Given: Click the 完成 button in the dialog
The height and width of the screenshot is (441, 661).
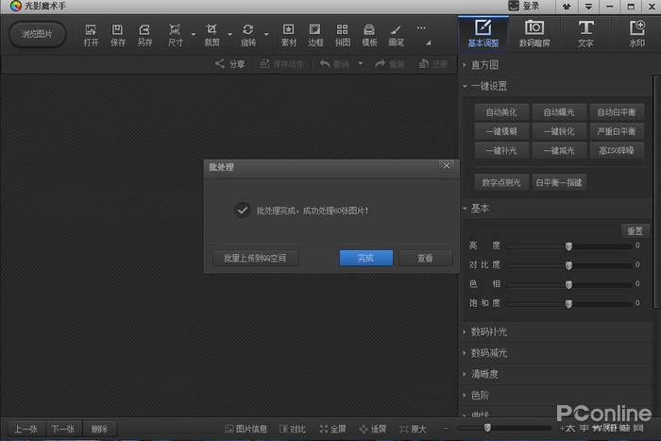Looking at the screenshot, I should pyautogui.click(x=365, y=258).
